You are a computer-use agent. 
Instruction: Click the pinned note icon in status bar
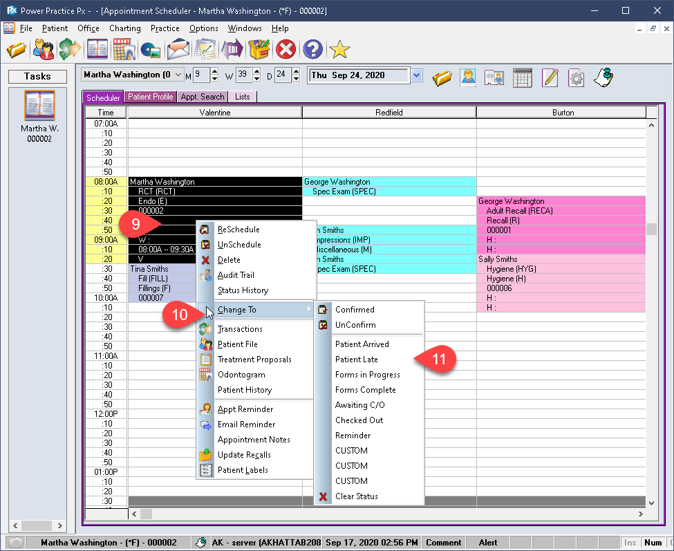click(x=200, y=543)
